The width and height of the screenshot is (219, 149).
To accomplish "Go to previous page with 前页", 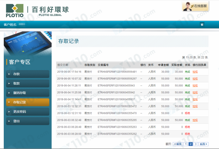I will point(177,144).
